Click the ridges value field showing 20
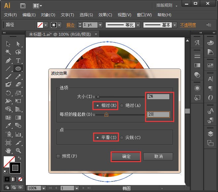 pyautogui.click(x=158, y=114)
